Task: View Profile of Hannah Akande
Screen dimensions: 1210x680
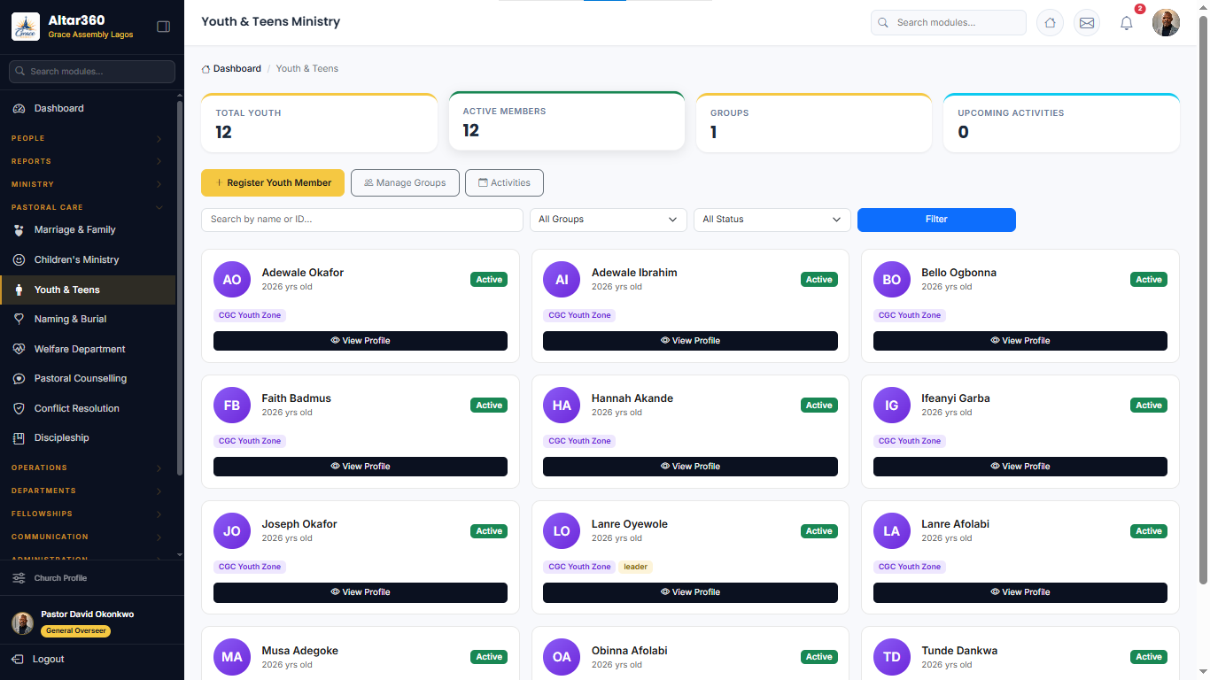Action: pos(690,467)
